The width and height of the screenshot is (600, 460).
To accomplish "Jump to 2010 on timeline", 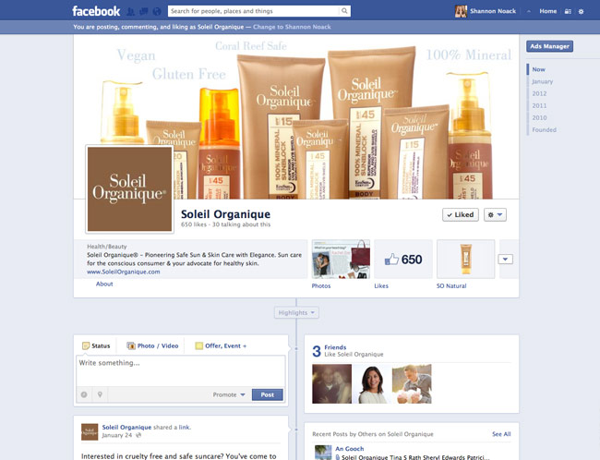I will click(539, 117).
